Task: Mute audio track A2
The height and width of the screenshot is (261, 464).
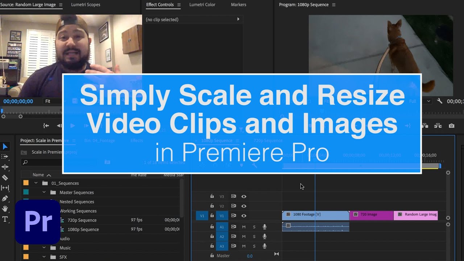Action: click(244, 237)
